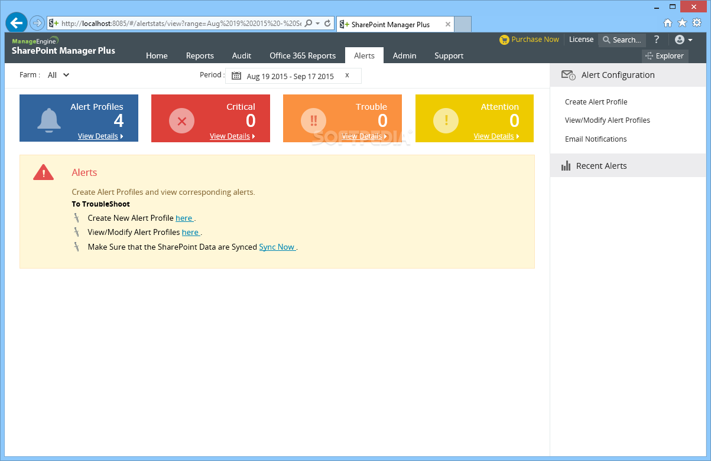
Task: Click the Attention exclamation icon
Action: click(446, 121)
